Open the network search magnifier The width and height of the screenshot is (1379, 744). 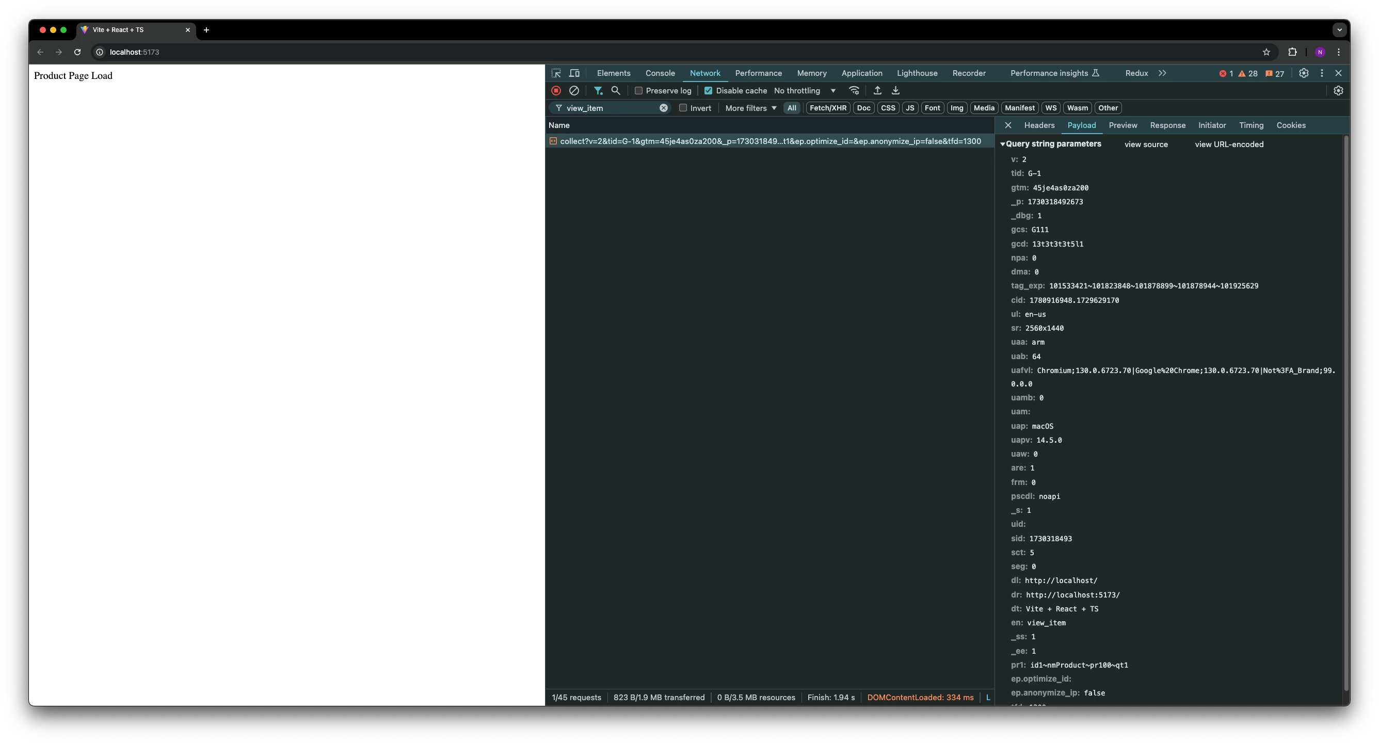(616, 91)
